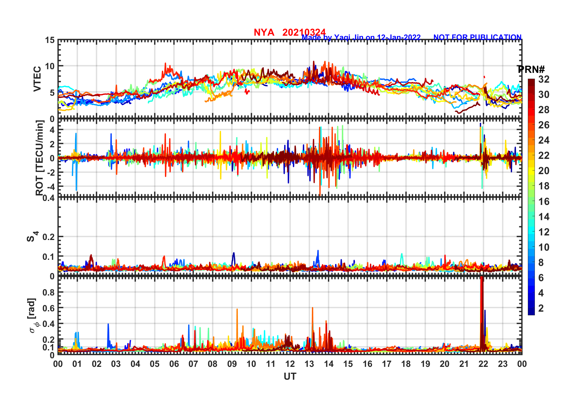This screenshot has height=394, width=580.
Task: Click the "01" hour tick on the UT axis
Action: pos(77,364)
